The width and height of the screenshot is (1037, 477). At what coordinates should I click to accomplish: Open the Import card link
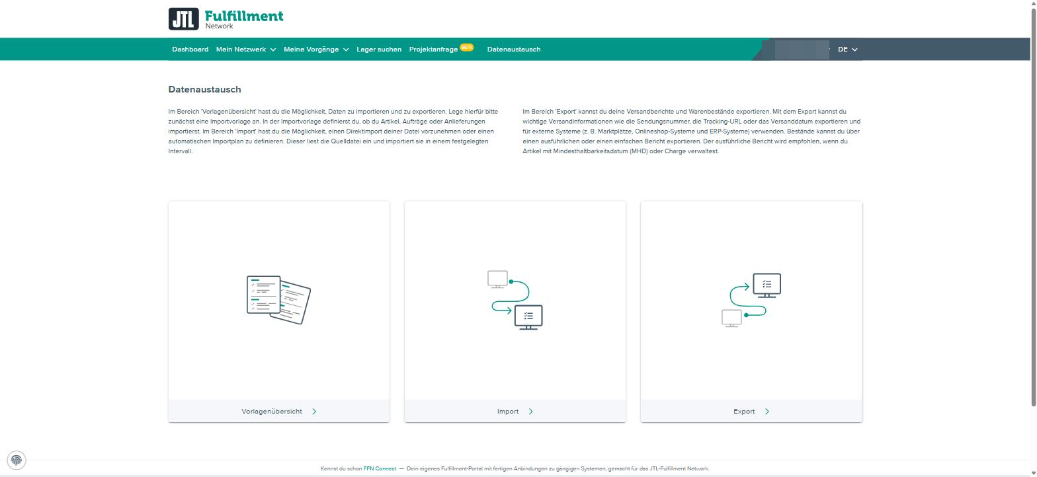[x=515, y=411]
